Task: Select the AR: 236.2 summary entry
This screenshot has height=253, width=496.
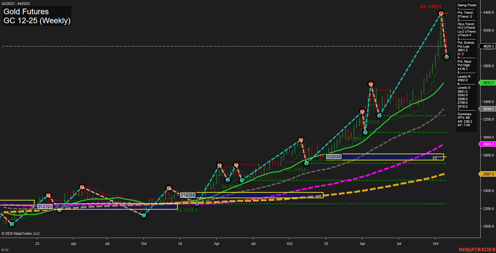Action: (465, 121)
